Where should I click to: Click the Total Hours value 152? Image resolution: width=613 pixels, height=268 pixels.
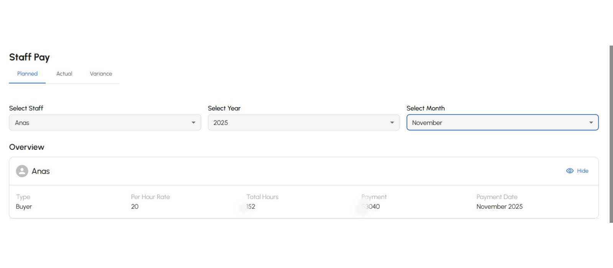coord(251,206)
